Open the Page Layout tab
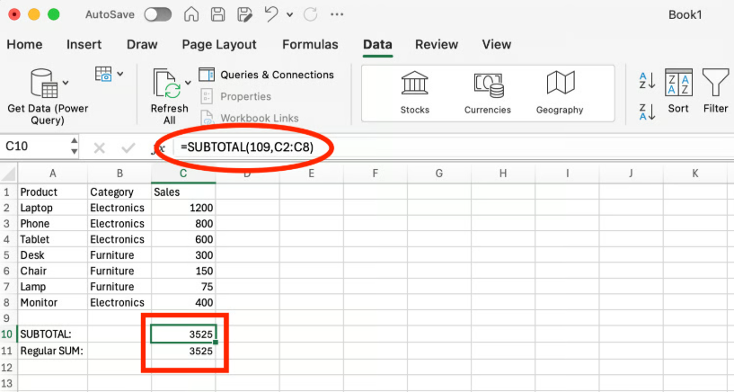The height and width of the screenshot is (392, 734). pyautogui.click(x=218, y=45)
